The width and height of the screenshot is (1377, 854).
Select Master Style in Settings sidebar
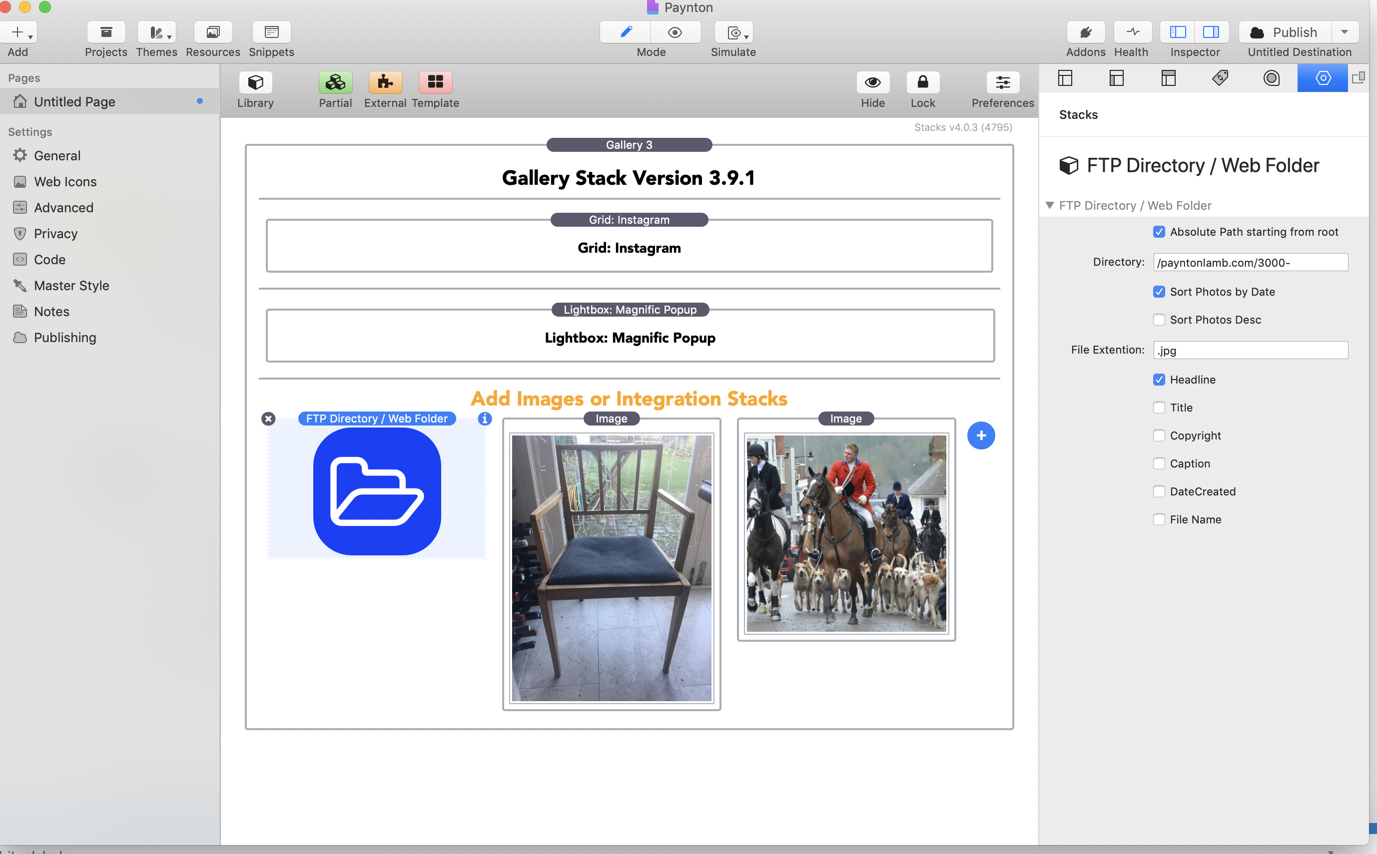click(71, 286)
